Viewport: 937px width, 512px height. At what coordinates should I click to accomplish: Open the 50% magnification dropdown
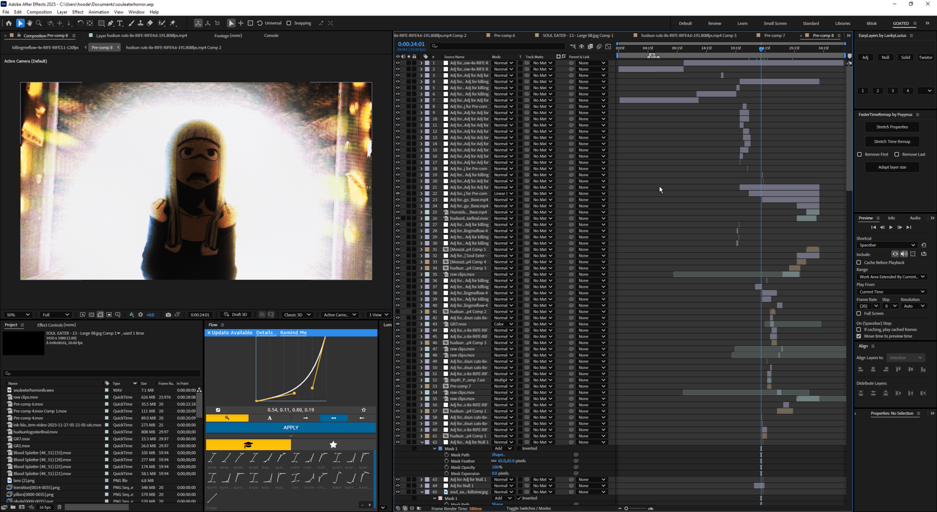tap(18, 315)
